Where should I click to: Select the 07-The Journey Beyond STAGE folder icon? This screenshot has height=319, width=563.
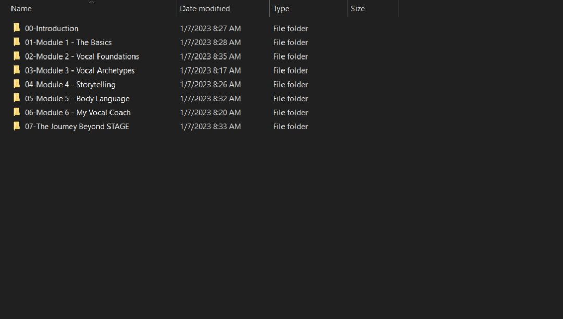pyautogui.click(x=17, y=126)
